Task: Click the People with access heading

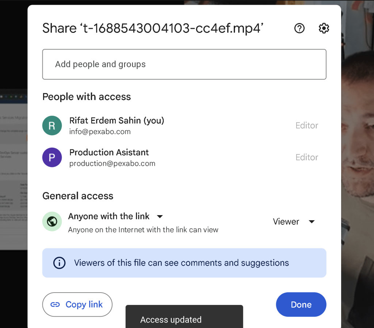Action: click(87, 97)
